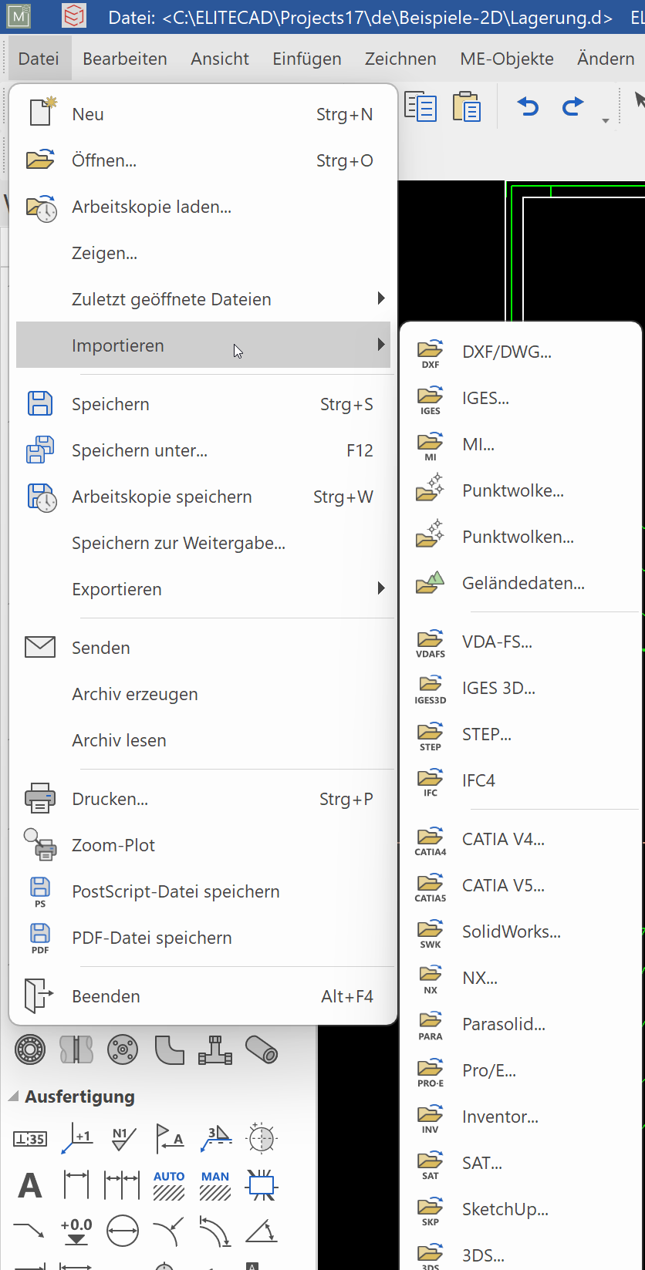Expand the Zuletzt geöffnete Dateien submenu
The width and height of the screenshot is (645, 1270).
(x=171, y=299)
